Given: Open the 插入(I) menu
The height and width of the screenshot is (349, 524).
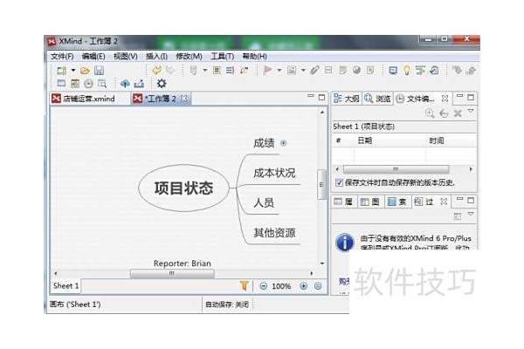Looking at the screenshot, I should point(156,57).
